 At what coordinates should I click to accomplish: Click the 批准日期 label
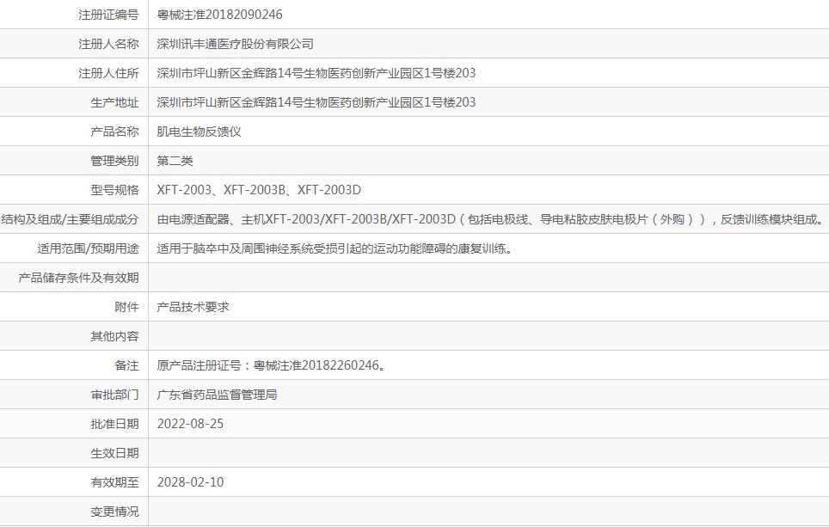pos(114,424)
